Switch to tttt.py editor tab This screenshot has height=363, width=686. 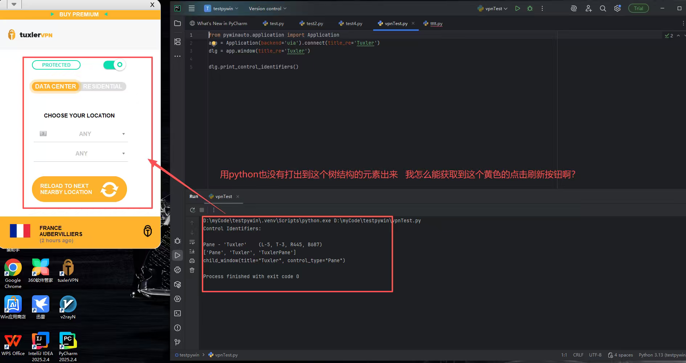(433, 24)
